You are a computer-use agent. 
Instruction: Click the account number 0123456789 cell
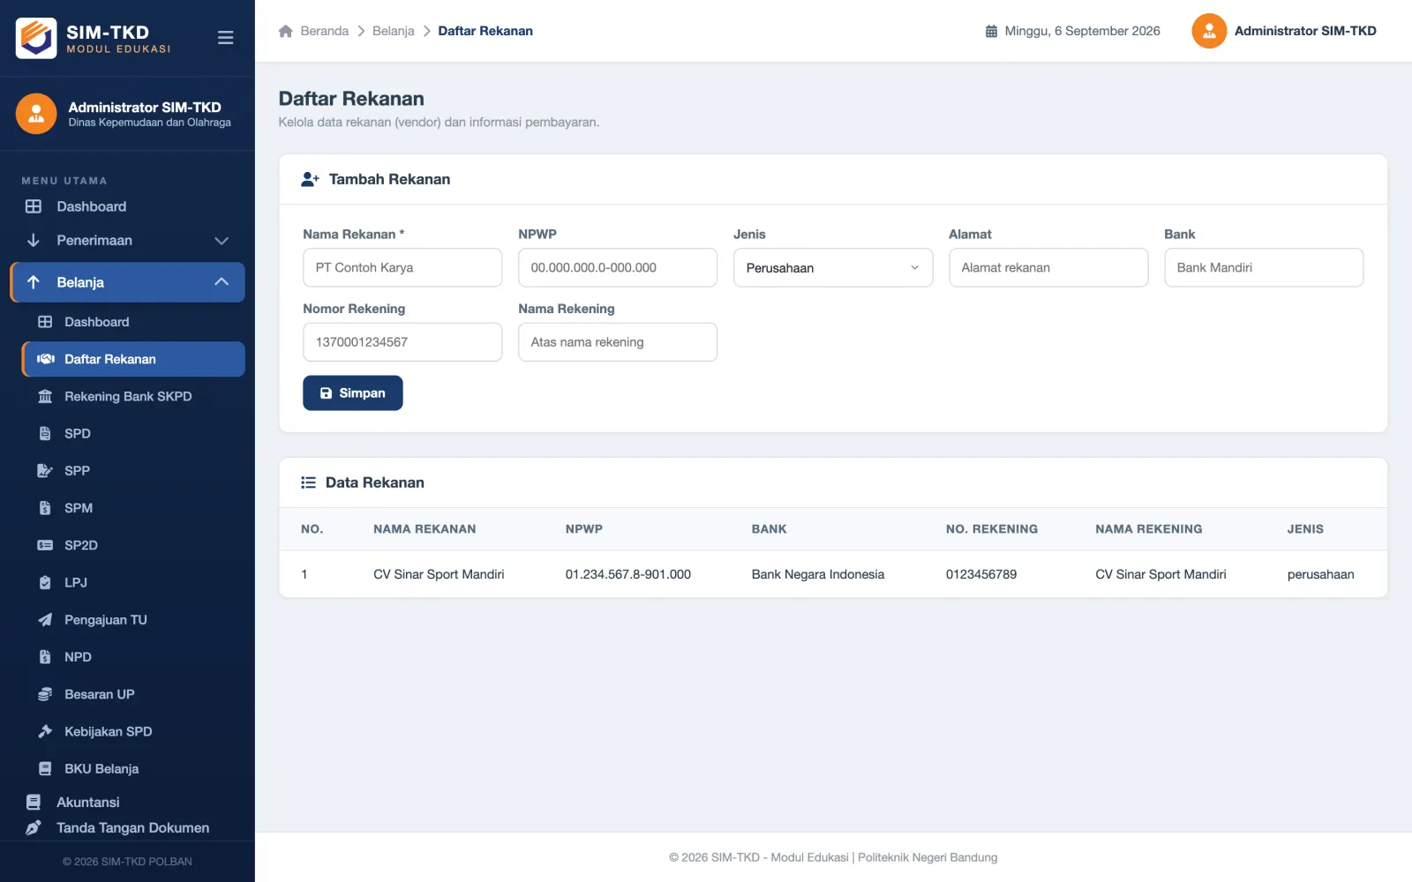click(981, 574)
